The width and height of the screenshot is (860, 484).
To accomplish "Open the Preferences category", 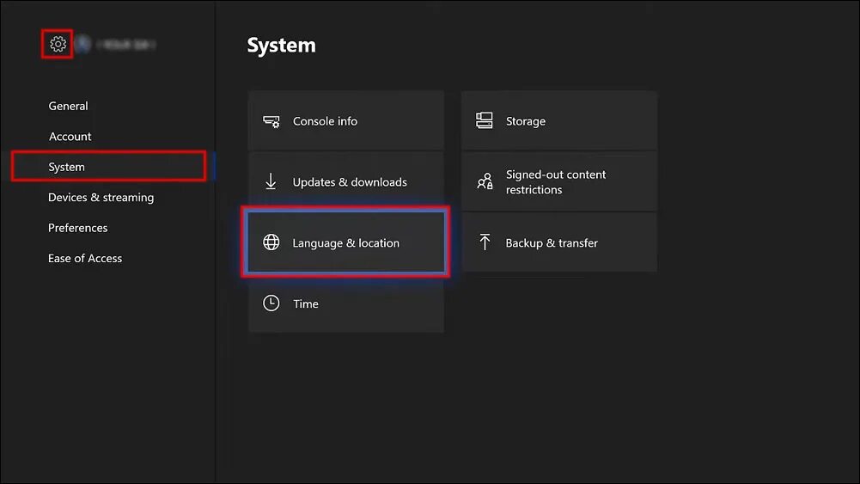I will [x=78, y=228].
